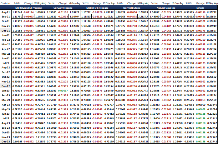The image size is (218, 144).
Task: Select Normal Butane average 0.78721
Action: tap(143, 142)
